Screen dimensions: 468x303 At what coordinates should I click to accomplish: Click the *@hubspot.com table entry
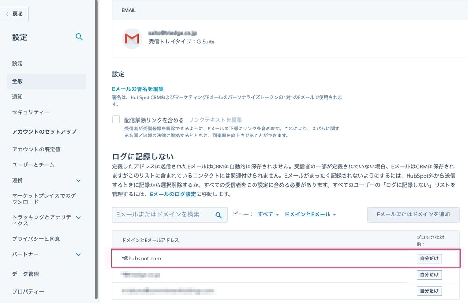tap(141, 259)
